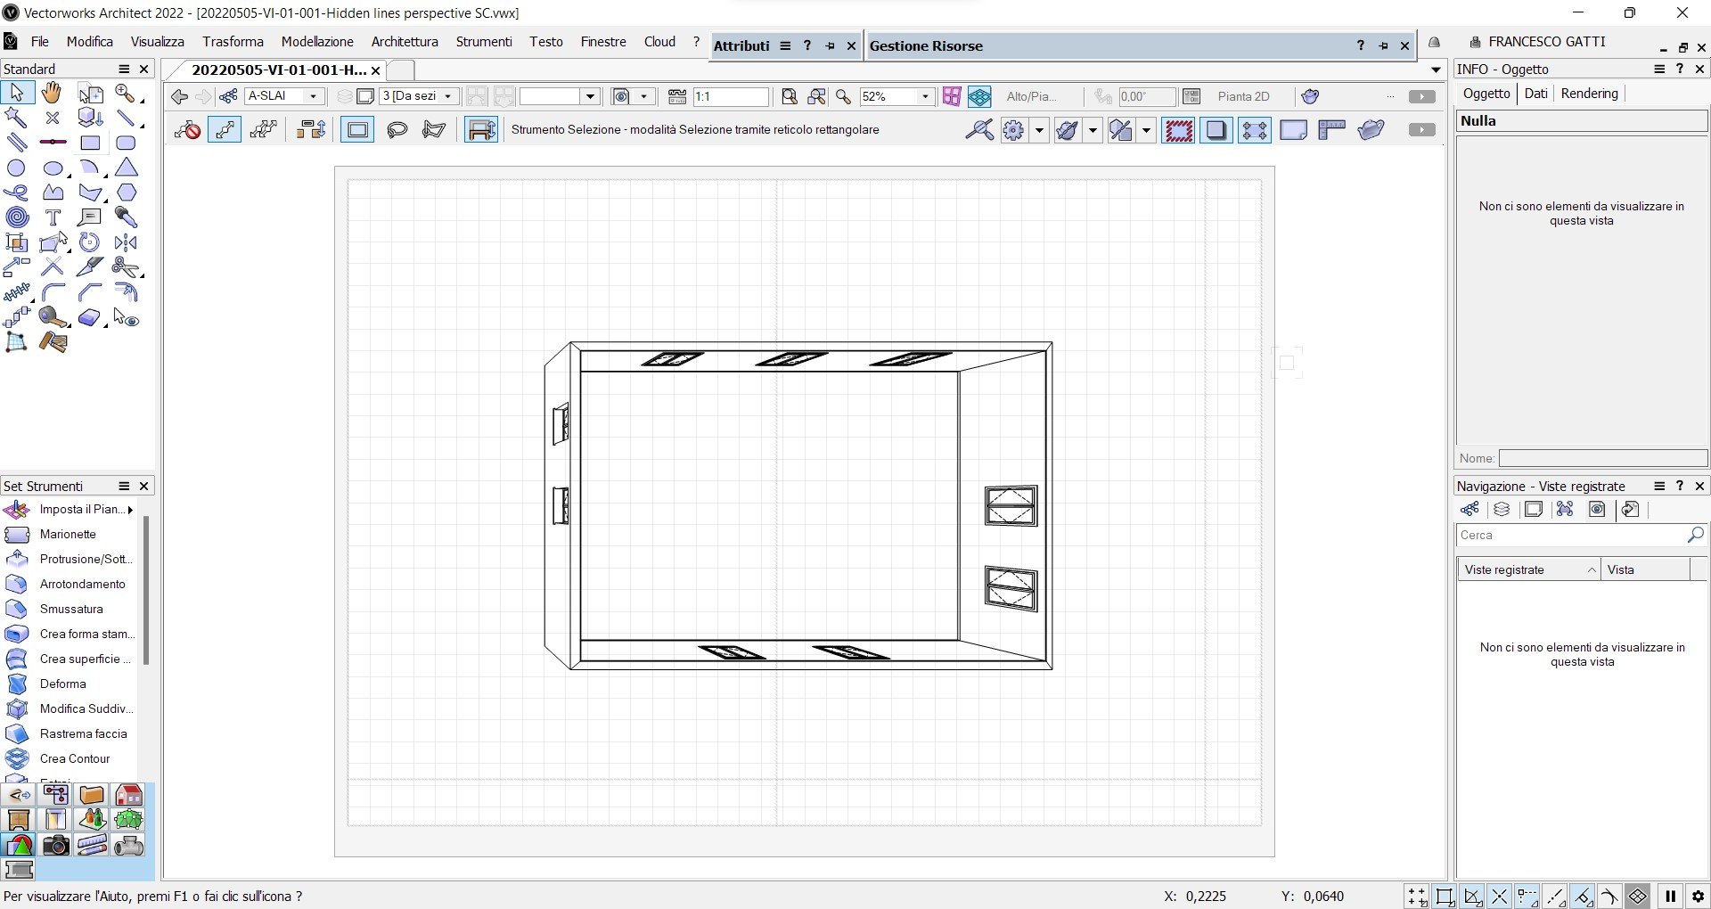Pick the Spiral tool
This screenshot has width=1711, height=909.
pos(16,217)
